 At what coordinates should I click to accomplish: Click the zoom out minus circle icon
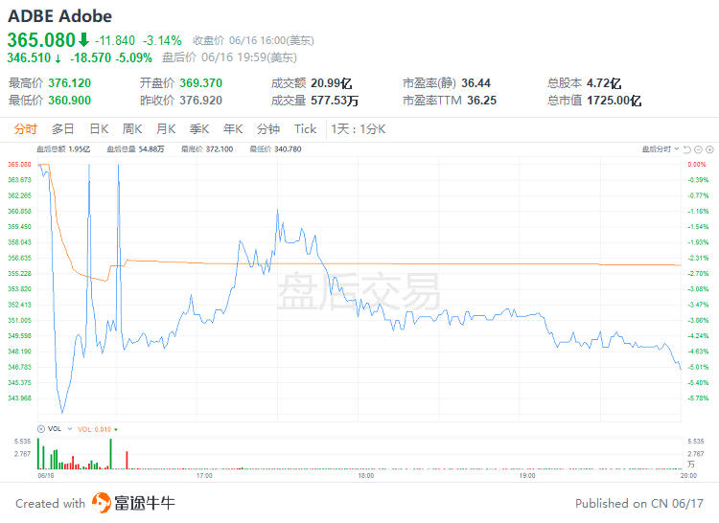point(698,149)
